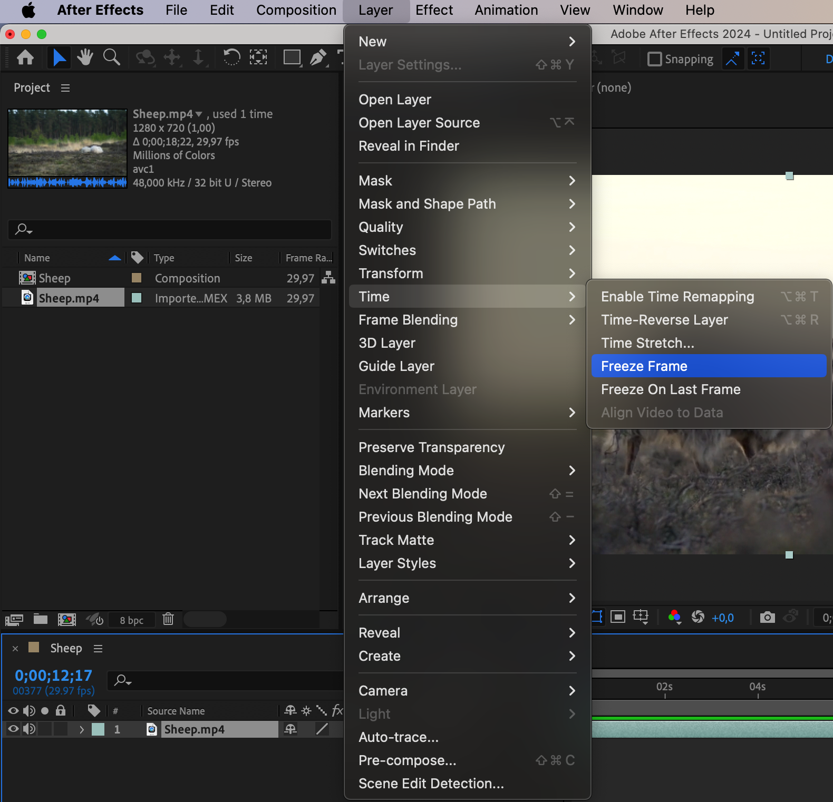Expand the Sheep.mp4 layer properties
The height and width of the screenshot is (802, 833).
point(81,729)
